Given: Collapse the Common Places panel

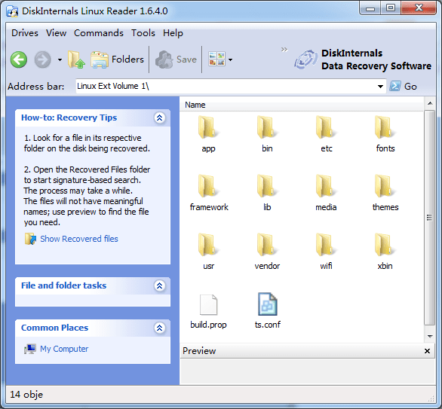Looking at the screenshot, I should coord(160,328).
